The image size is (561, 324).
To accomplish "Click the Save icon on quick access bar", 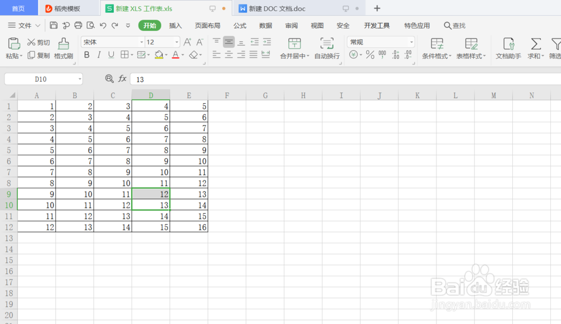I will (x=53, y=25).
